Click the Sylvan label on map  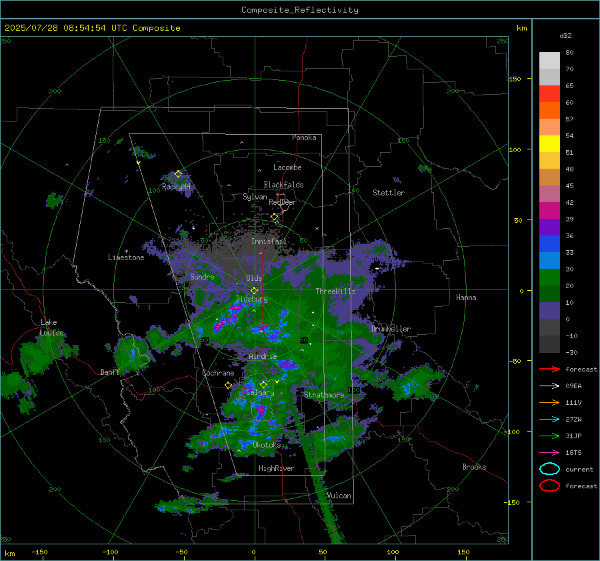click(x=255, y=197)
